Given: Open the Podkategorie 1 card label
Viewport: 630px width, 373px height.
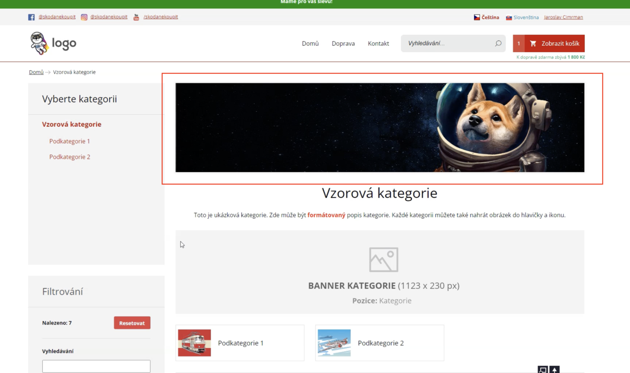Looking at the screenshot, I should point(241,343).
